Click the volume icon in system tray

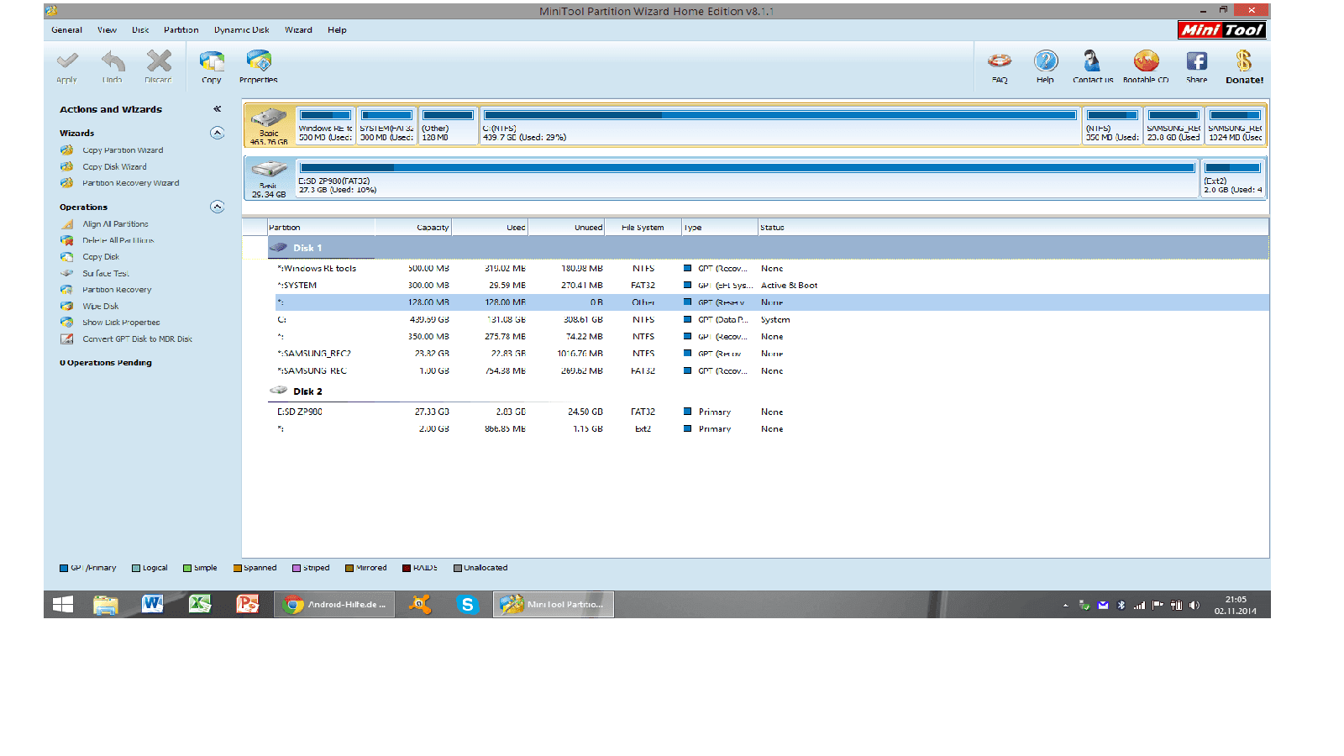click(1194, 605)
